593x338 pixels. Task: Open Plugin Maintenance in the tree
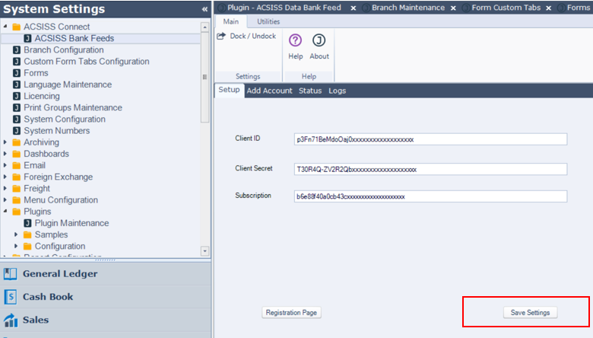(x=71, y=223)
